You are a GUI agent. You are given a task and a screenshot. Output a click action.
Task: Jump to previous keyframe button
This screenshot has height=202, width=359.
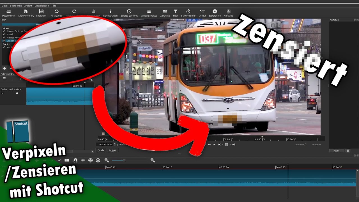click(x=3, y=93)
